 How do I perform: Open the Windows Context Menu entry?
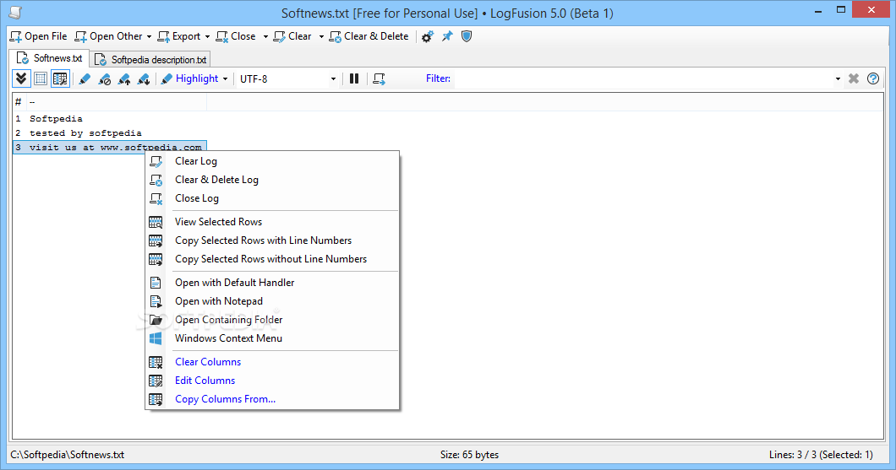[x=272, y=338]
